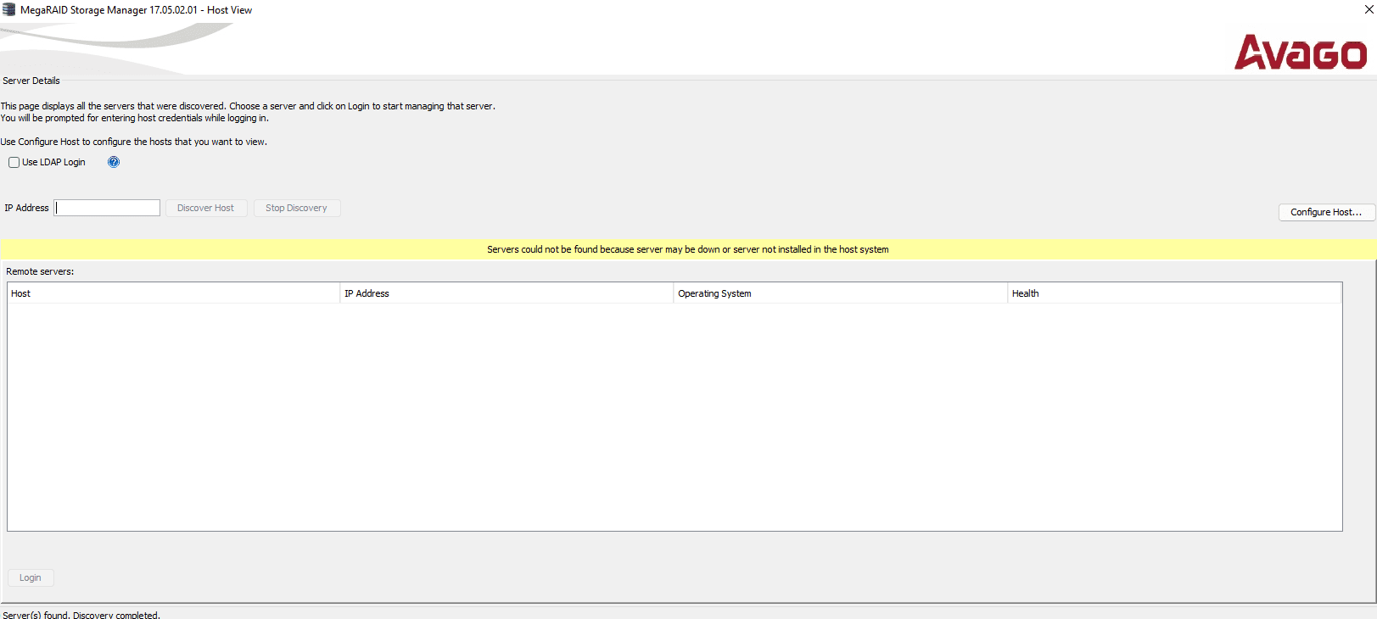Sort by the Health column header
This screenshot has width=1377, height=619.
point(1174,293)
